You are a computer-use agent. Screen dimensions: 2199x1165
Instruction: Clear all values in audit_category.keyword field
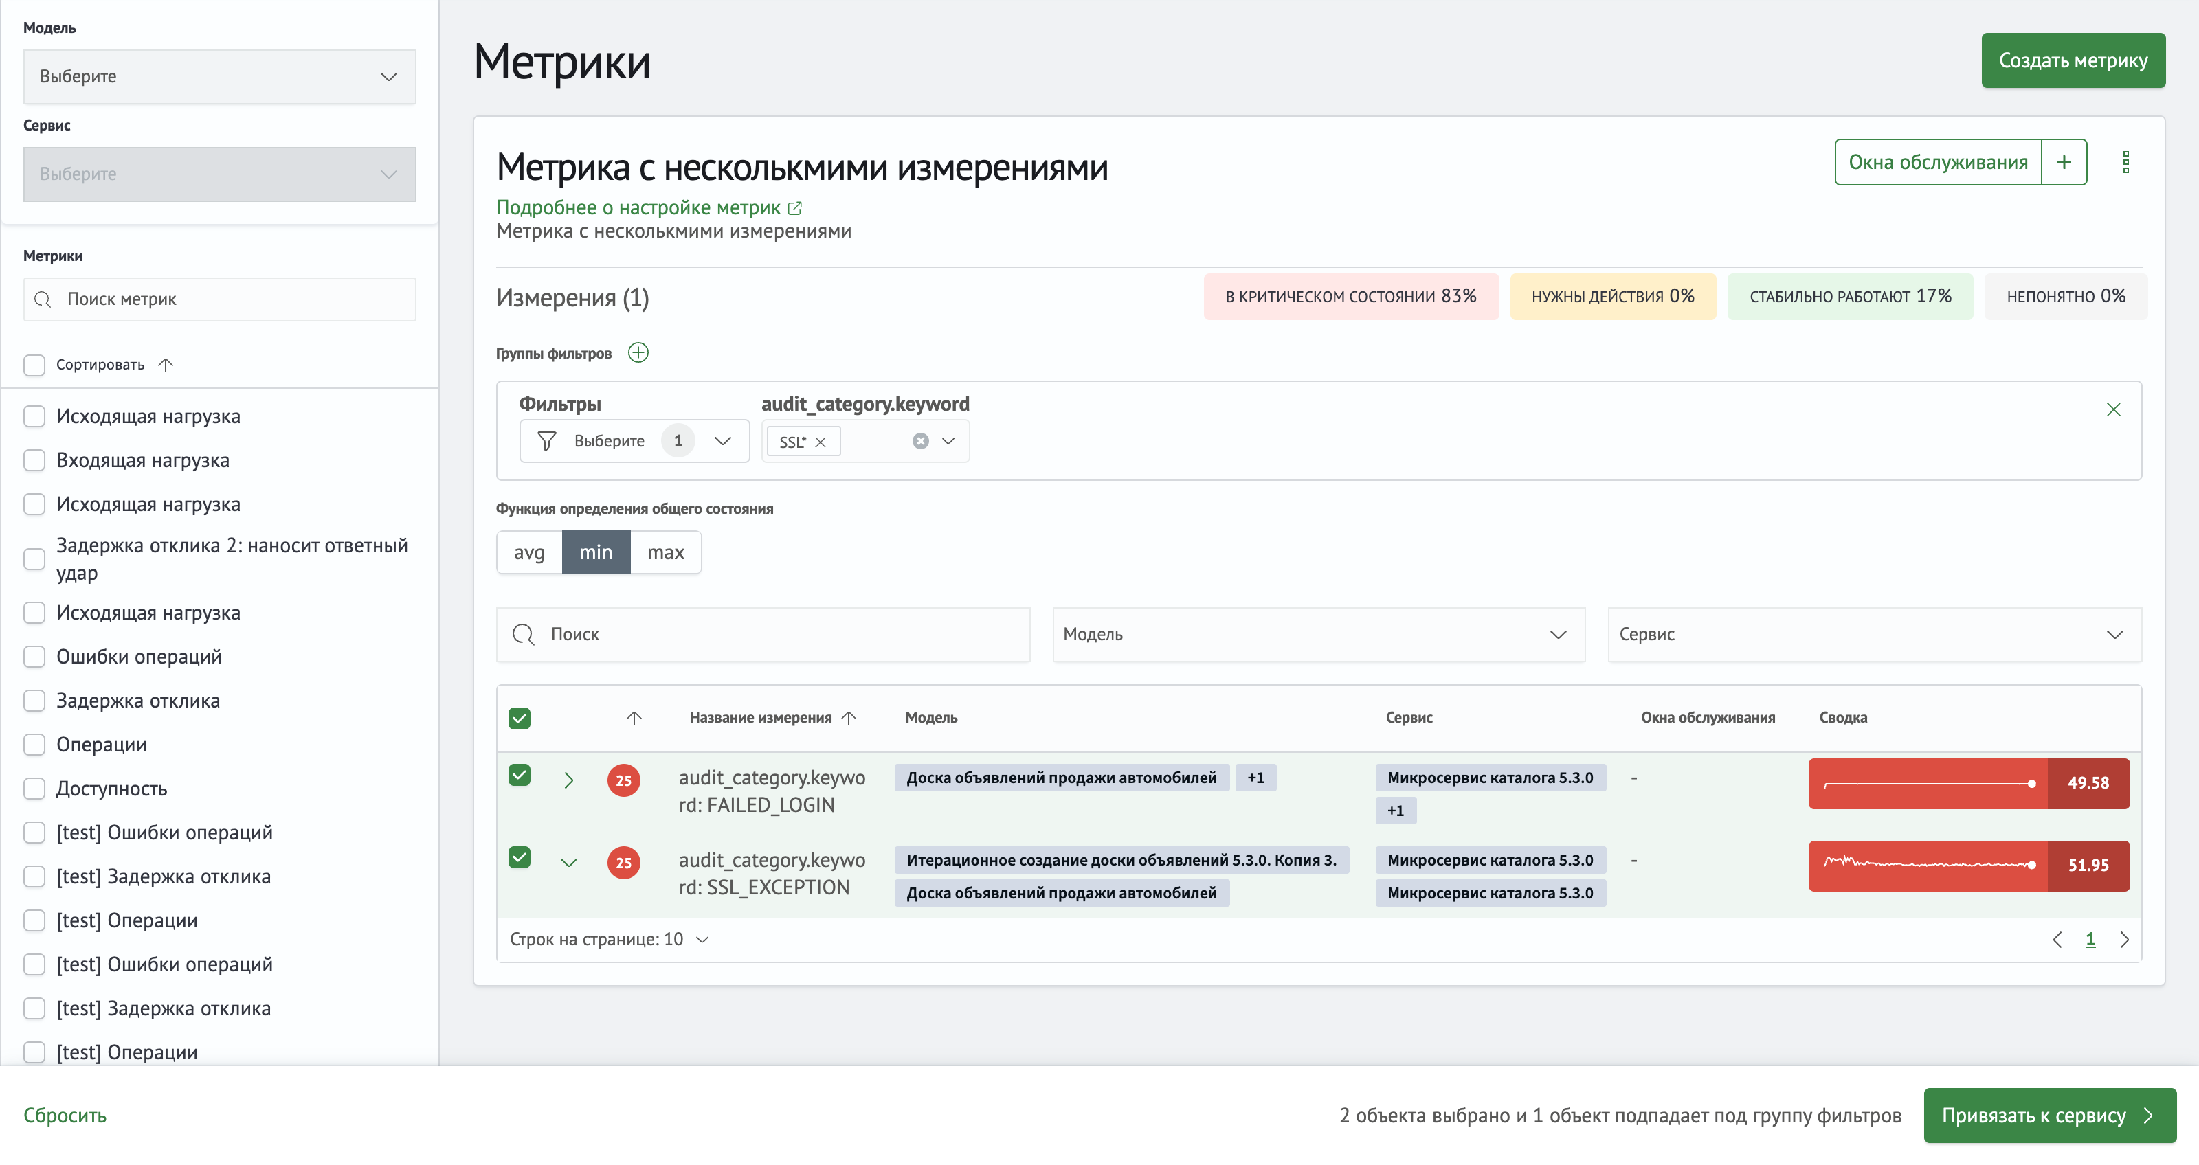coord(920,441)
